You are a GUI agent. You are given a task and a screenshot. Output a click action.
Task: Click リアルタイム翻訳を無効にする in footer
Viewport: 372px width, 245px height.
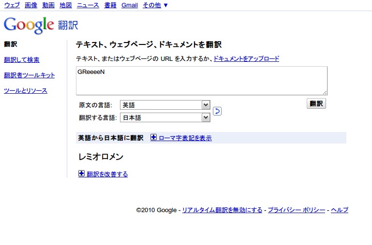(222, 210)
